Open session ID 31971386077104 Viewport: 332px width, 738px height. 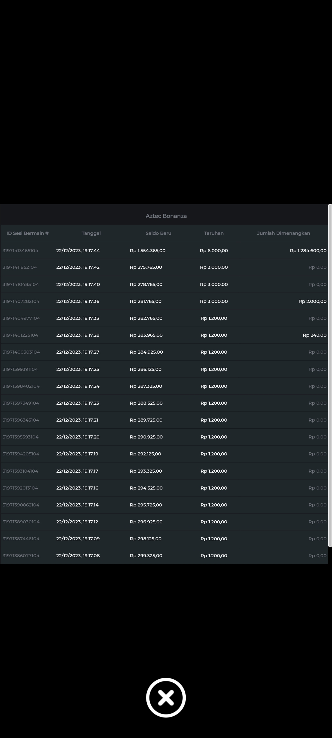(21, 556)
